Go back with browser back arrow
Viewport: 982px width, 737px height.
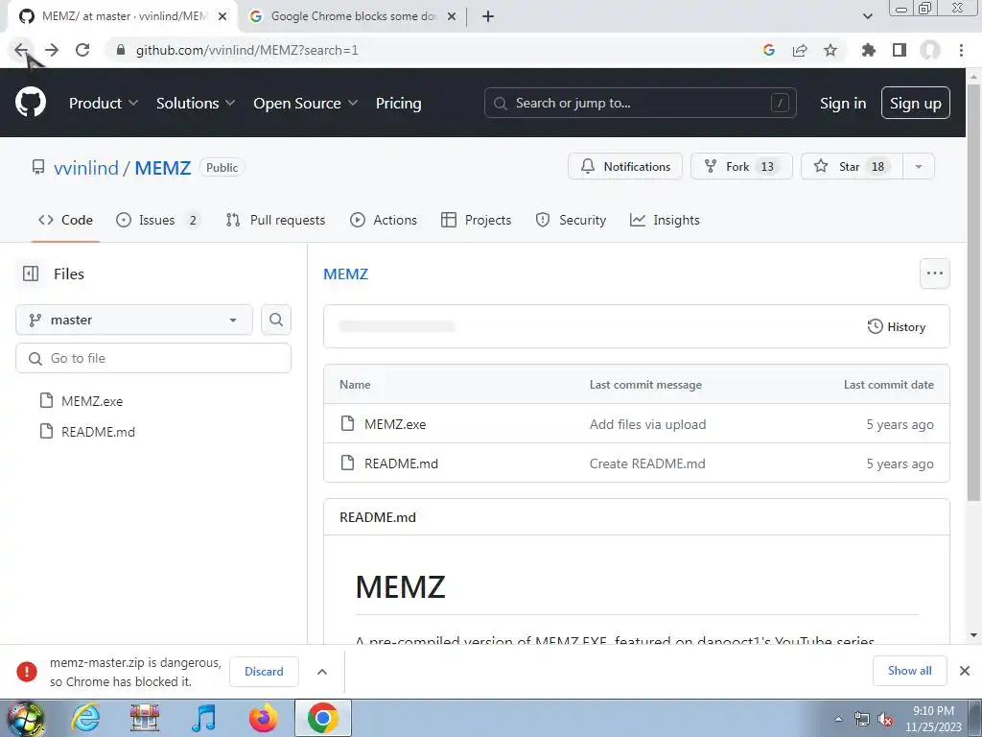21,50
